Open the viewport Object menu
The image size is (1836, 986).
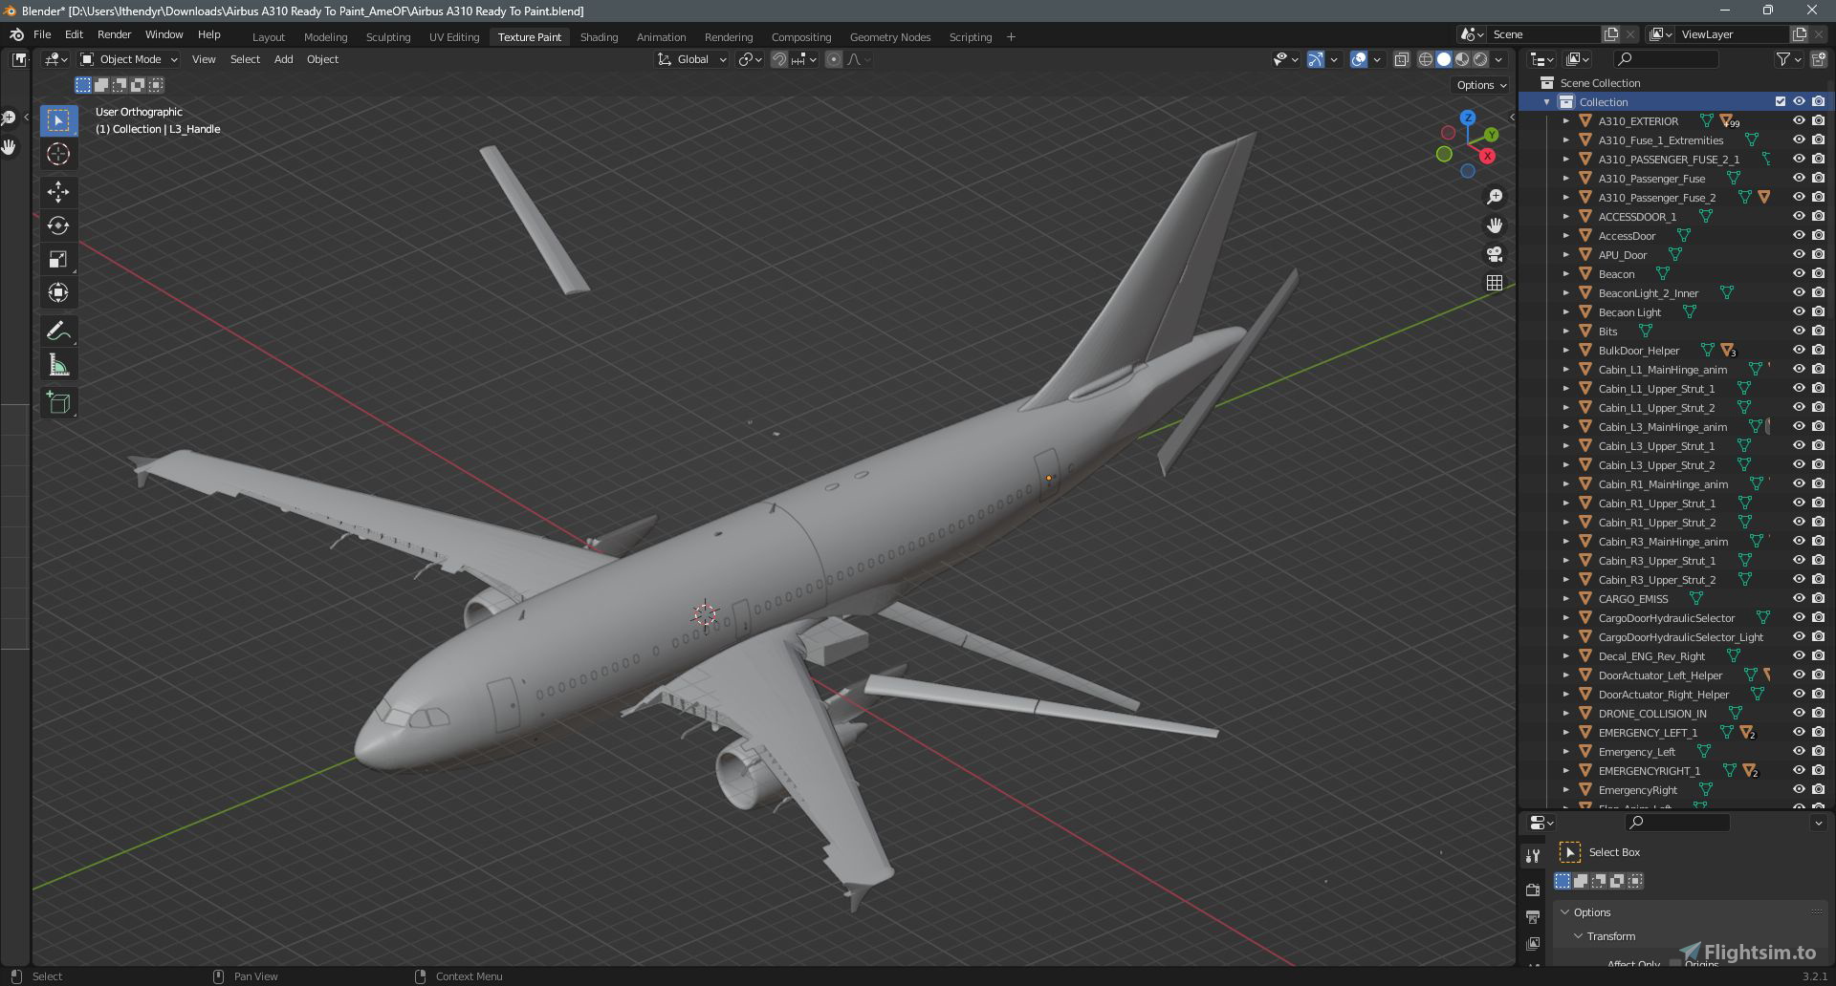click(x=322, y=59)
